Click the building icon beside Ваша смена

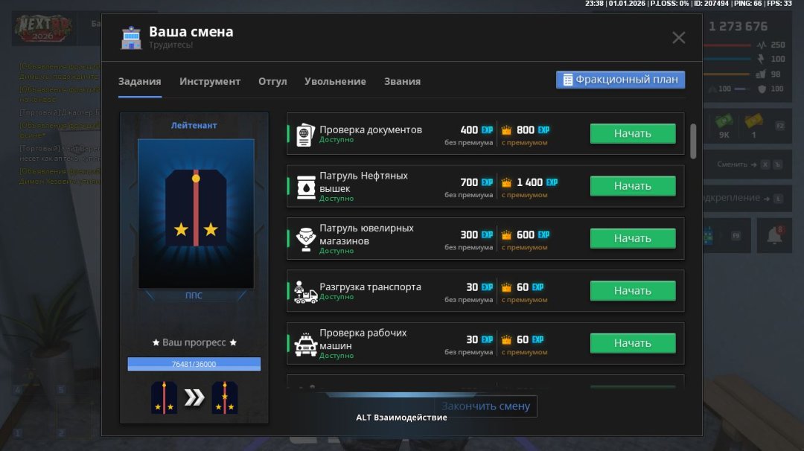tap(132, 38)
